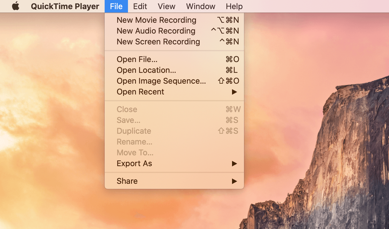Start a New Screen Recording

point(158,42)
